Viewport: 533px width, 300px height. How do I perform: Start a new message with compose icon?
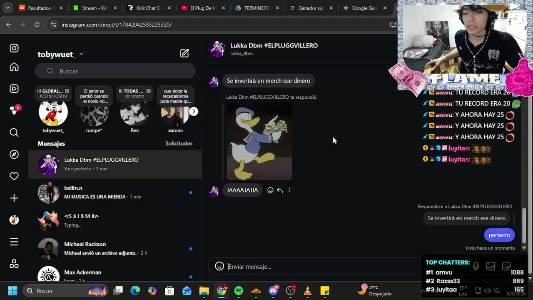tap(184, 53)
